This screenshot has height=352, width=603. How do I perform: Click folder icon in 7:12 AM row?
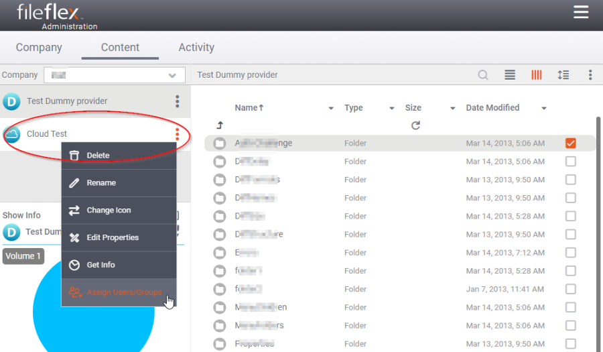(220, 253)
